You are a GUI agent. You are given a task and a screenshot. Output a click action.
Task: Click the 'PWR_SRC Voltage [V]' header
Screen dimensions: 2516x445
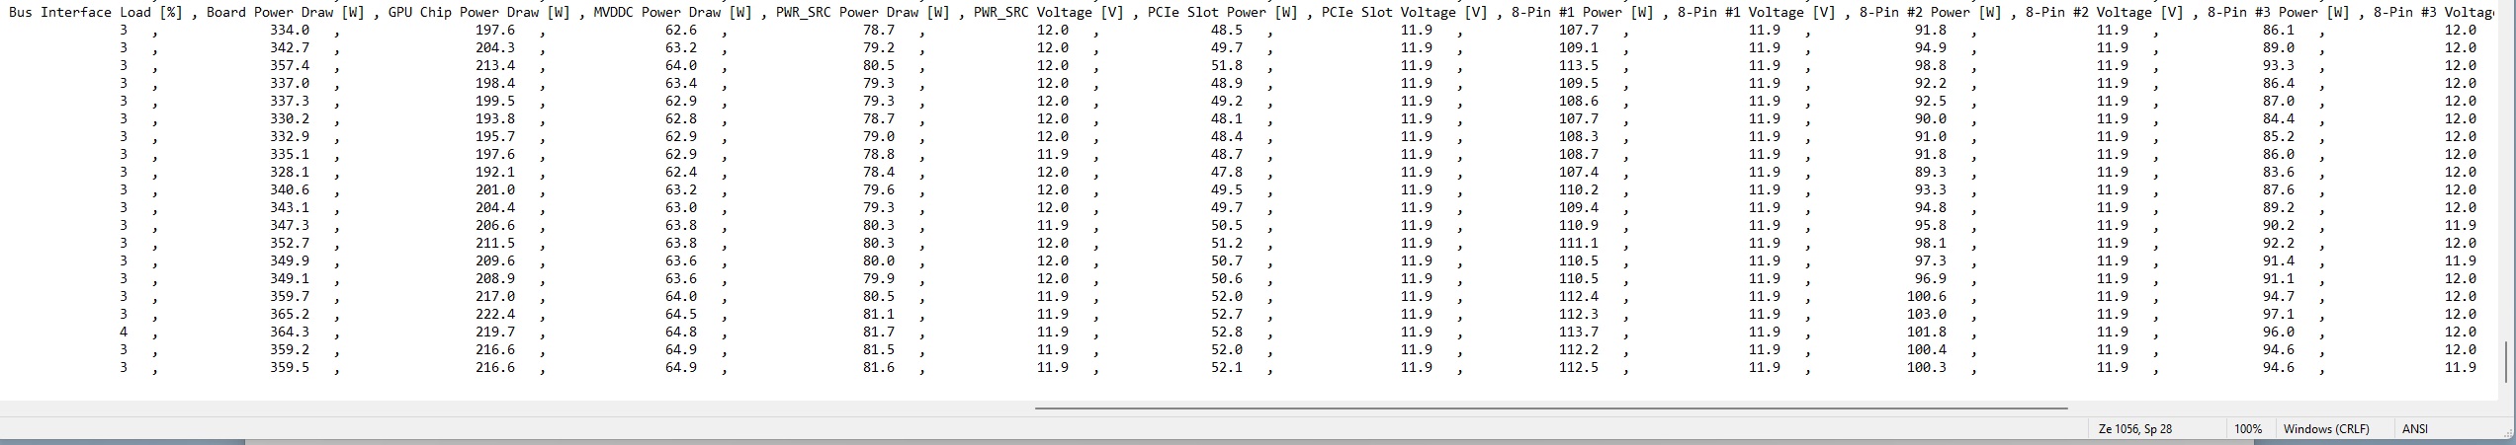[1049, 13]
